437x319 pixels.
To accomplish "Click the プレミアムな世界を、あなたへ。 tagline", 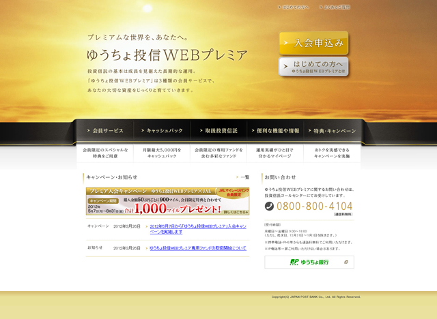I will click(x=138, y=37).
